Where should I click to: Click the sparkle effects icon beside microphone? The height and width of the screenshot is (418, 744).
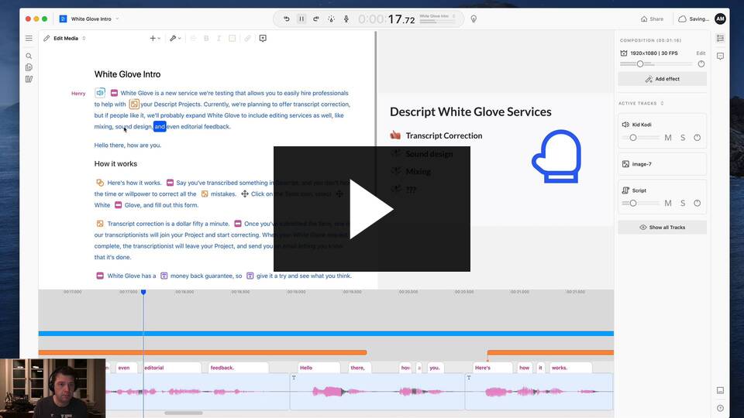(331, 19)
